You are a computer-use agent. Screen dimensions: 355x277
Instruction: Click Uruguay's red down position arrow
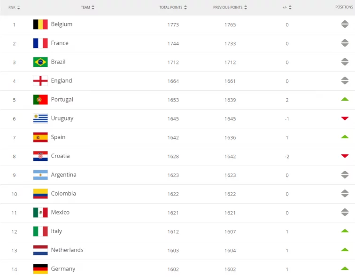coord(345,119)
